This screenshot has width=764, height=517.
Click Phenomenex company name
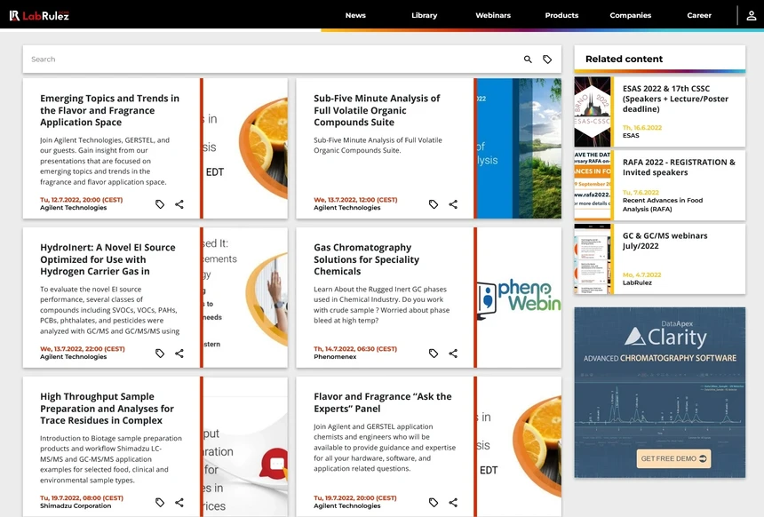pos(335,357)
